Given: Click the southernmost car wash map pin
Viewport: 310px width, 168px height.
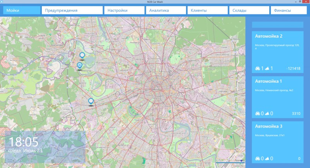Looking at the screenshot, I should tap(91, 101).
